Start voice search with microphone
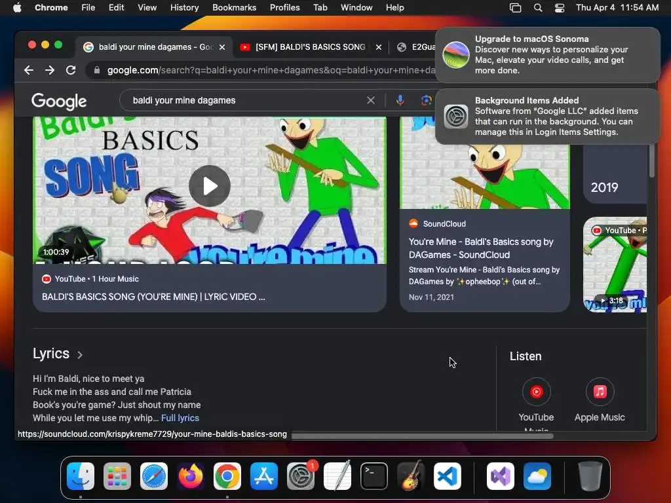This screenshot has height=503, width=671. click(x=400, y=100)
